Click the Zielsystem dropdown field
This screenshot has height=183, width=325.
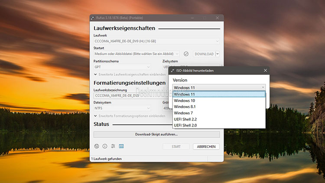pyautogui.click(x=191, y=67)
